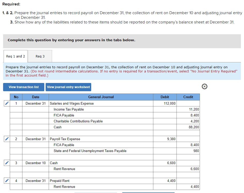
Task: Edit journal entry number 3 with pencil icon
Action: [x=7, y=163]
